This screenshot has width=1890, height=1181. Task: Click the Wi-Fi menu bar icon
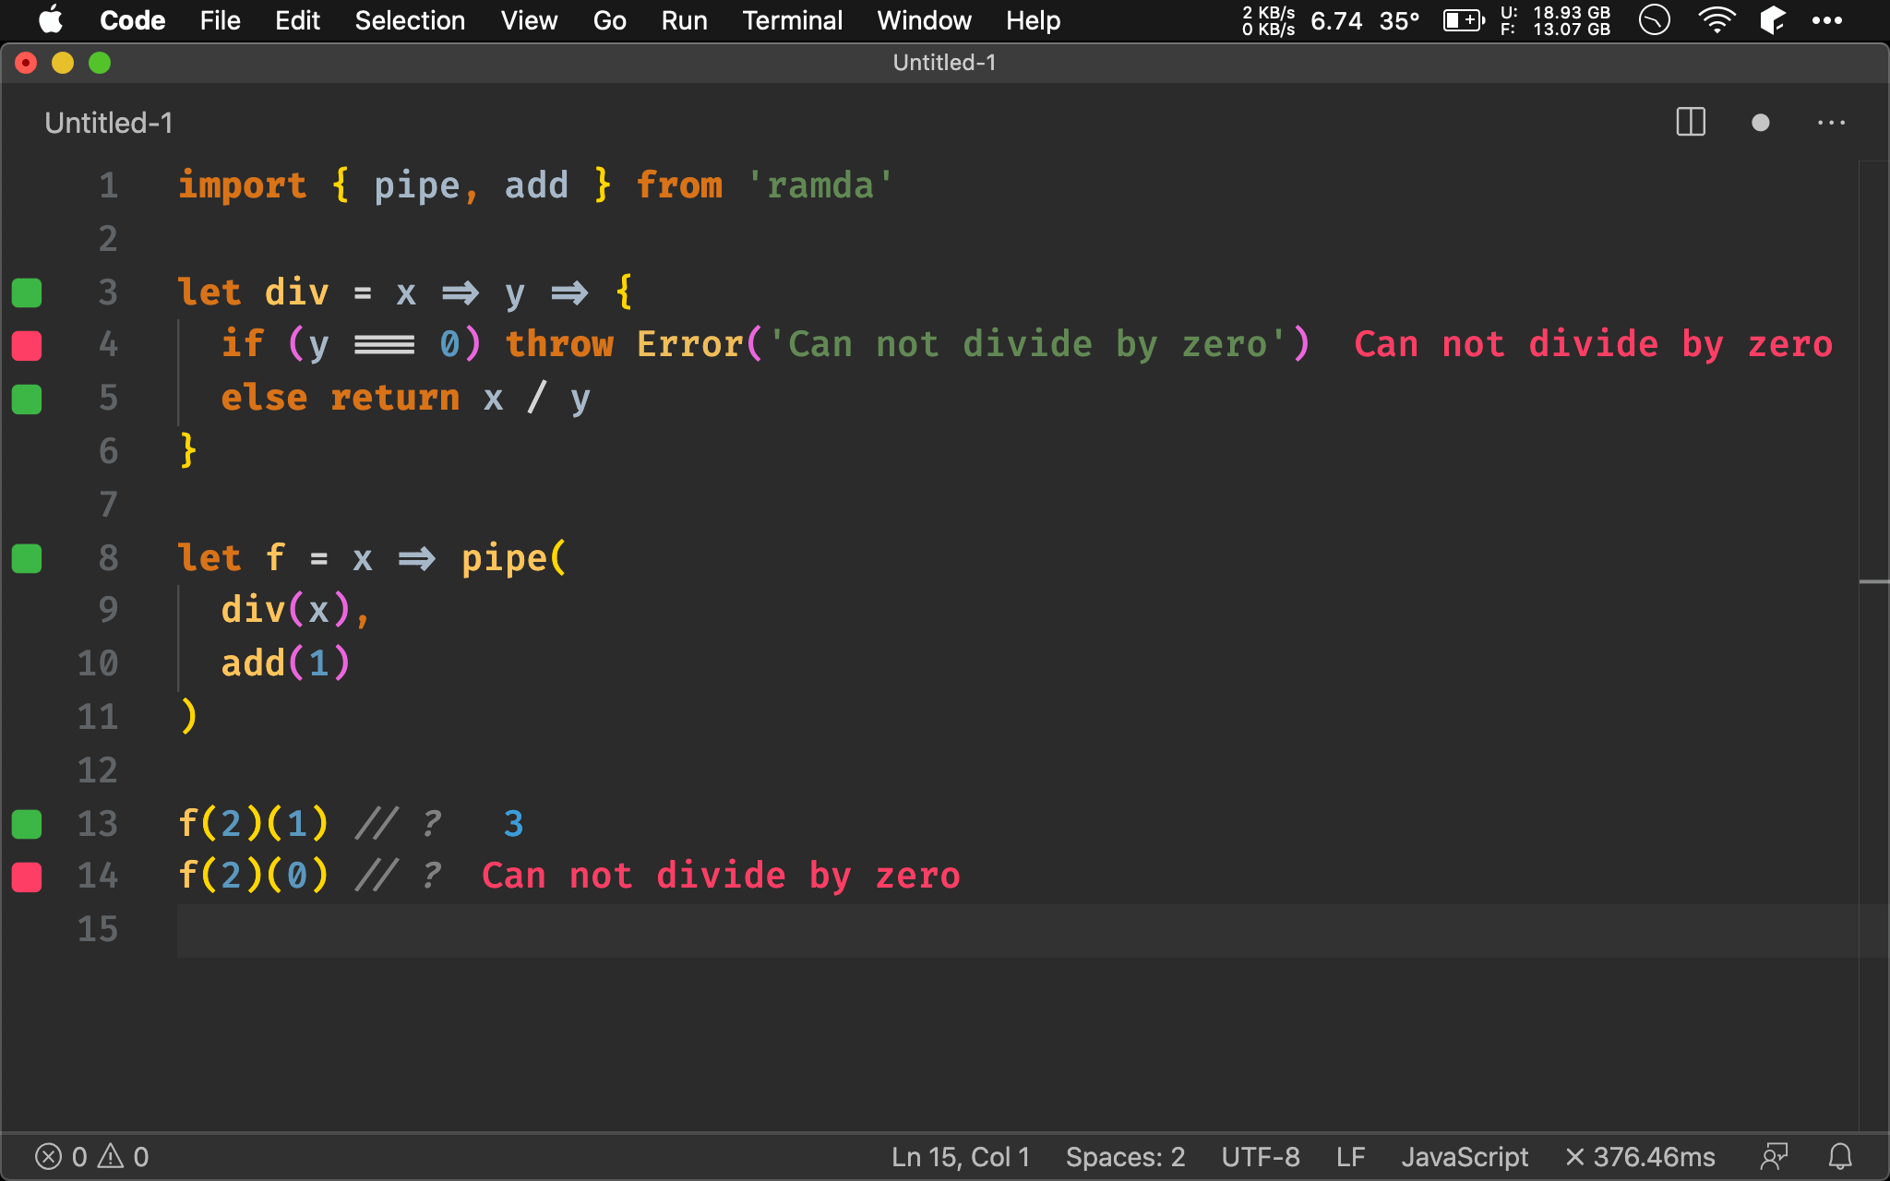1716,20
